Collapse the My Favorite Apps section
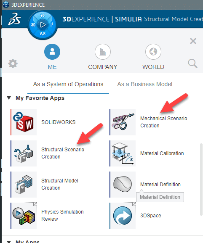 [9, 98]
